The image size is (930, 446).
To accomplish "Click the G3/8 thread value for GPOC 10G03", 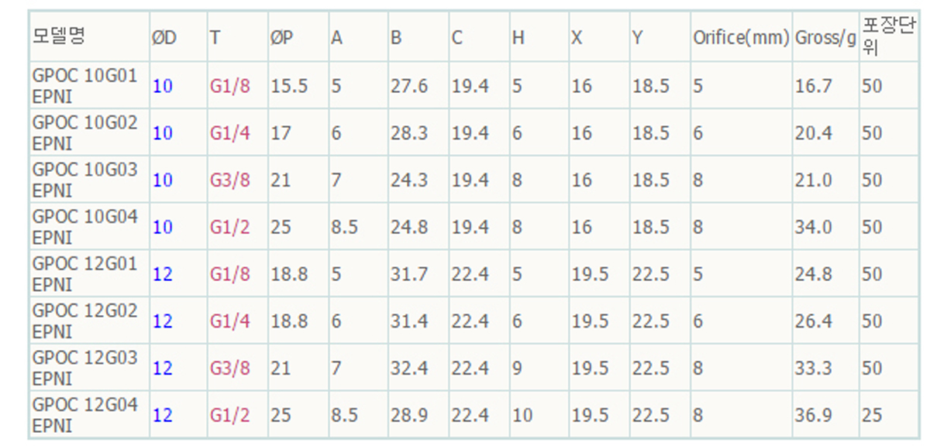I will pos(230,180).
